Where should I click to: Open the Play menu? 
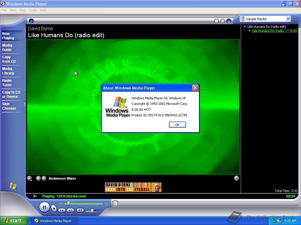pyautogui.click(x=23, y=10)
